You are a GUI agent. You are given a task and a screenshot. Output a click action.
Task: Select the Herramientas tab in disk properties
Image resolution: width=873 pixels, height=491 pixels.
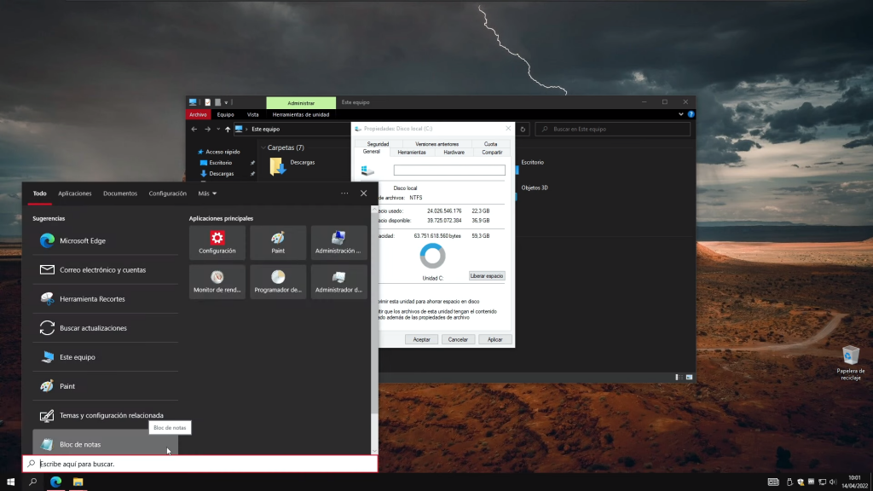[412, 153]
